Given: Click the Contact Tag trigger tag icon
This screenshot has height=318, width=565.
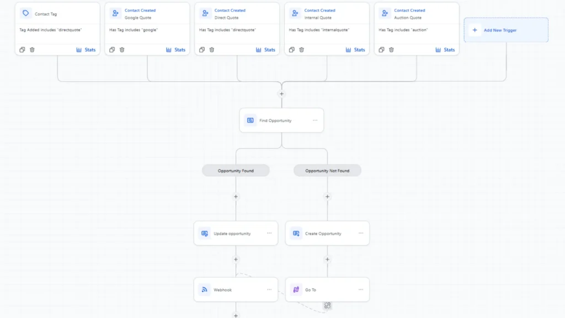Looking at the screenshot, I should click(25, 13).
